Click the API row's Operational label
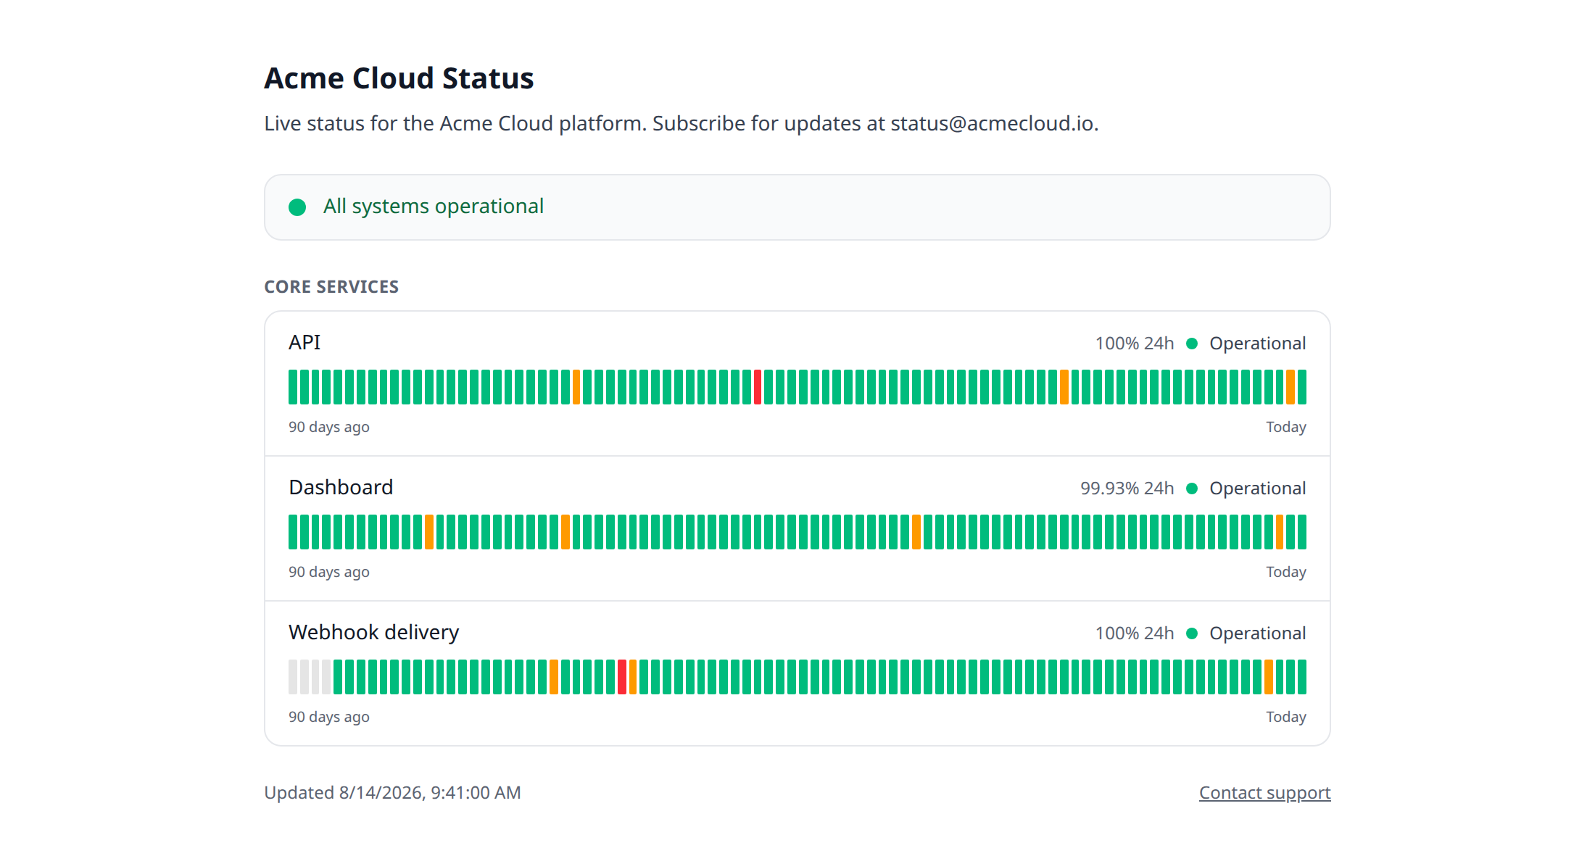Image resolution: width=1595 pixels, height=848 pixels. coord(1258,344)
